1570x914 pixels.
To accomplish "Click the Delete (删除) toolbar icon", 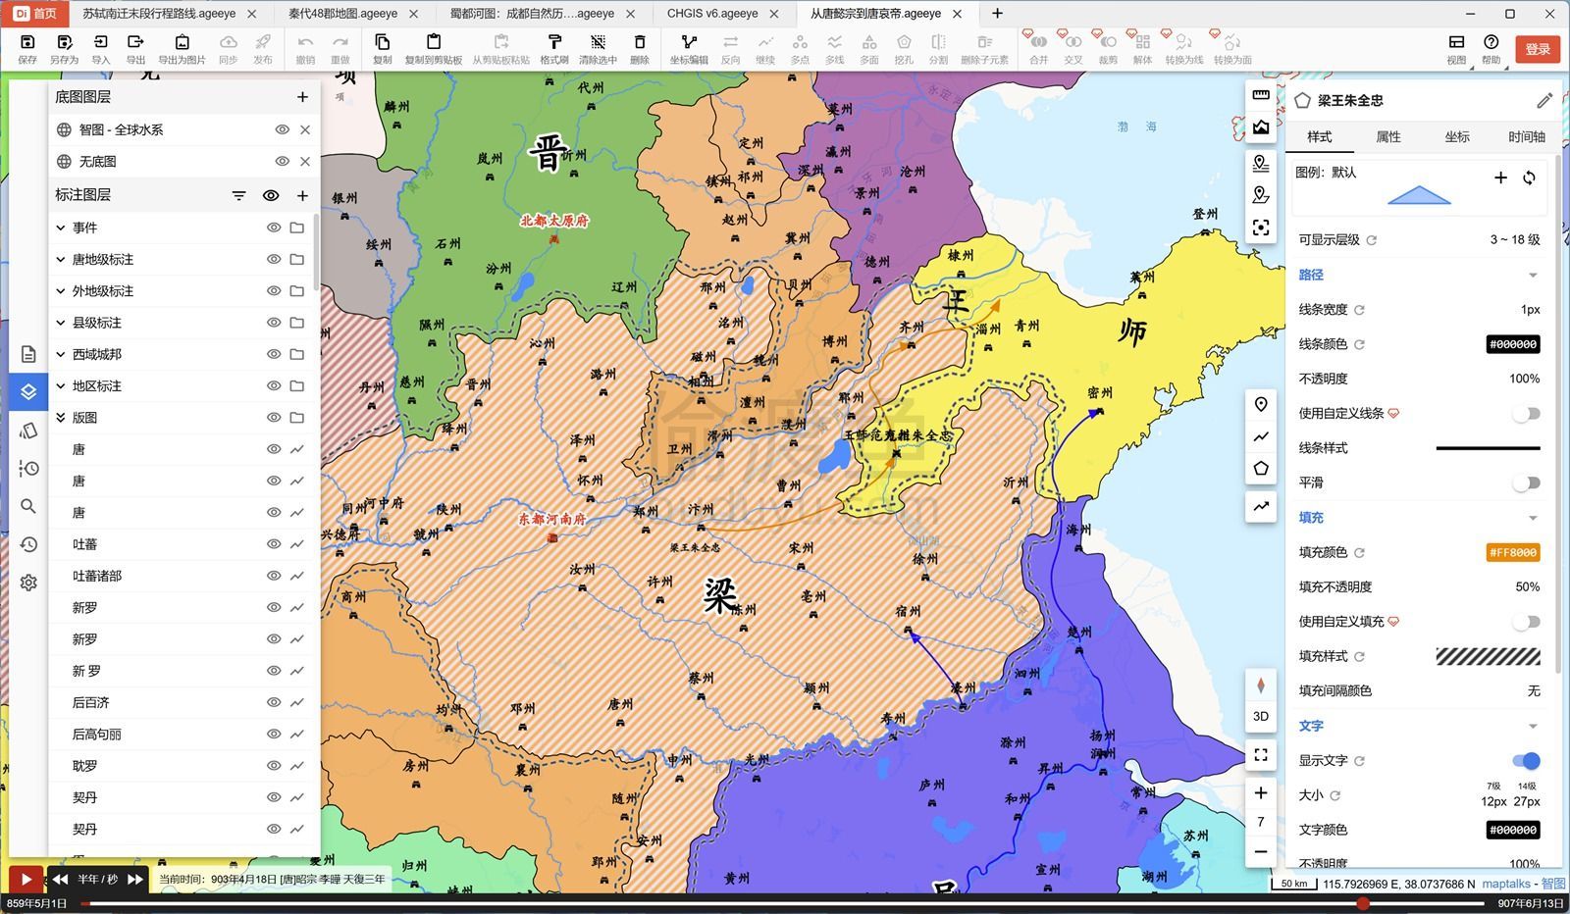I will [640, 48].
